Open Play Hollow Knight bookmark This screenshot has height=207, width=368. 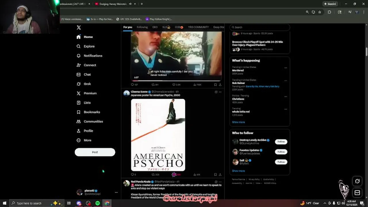point(159,19)
